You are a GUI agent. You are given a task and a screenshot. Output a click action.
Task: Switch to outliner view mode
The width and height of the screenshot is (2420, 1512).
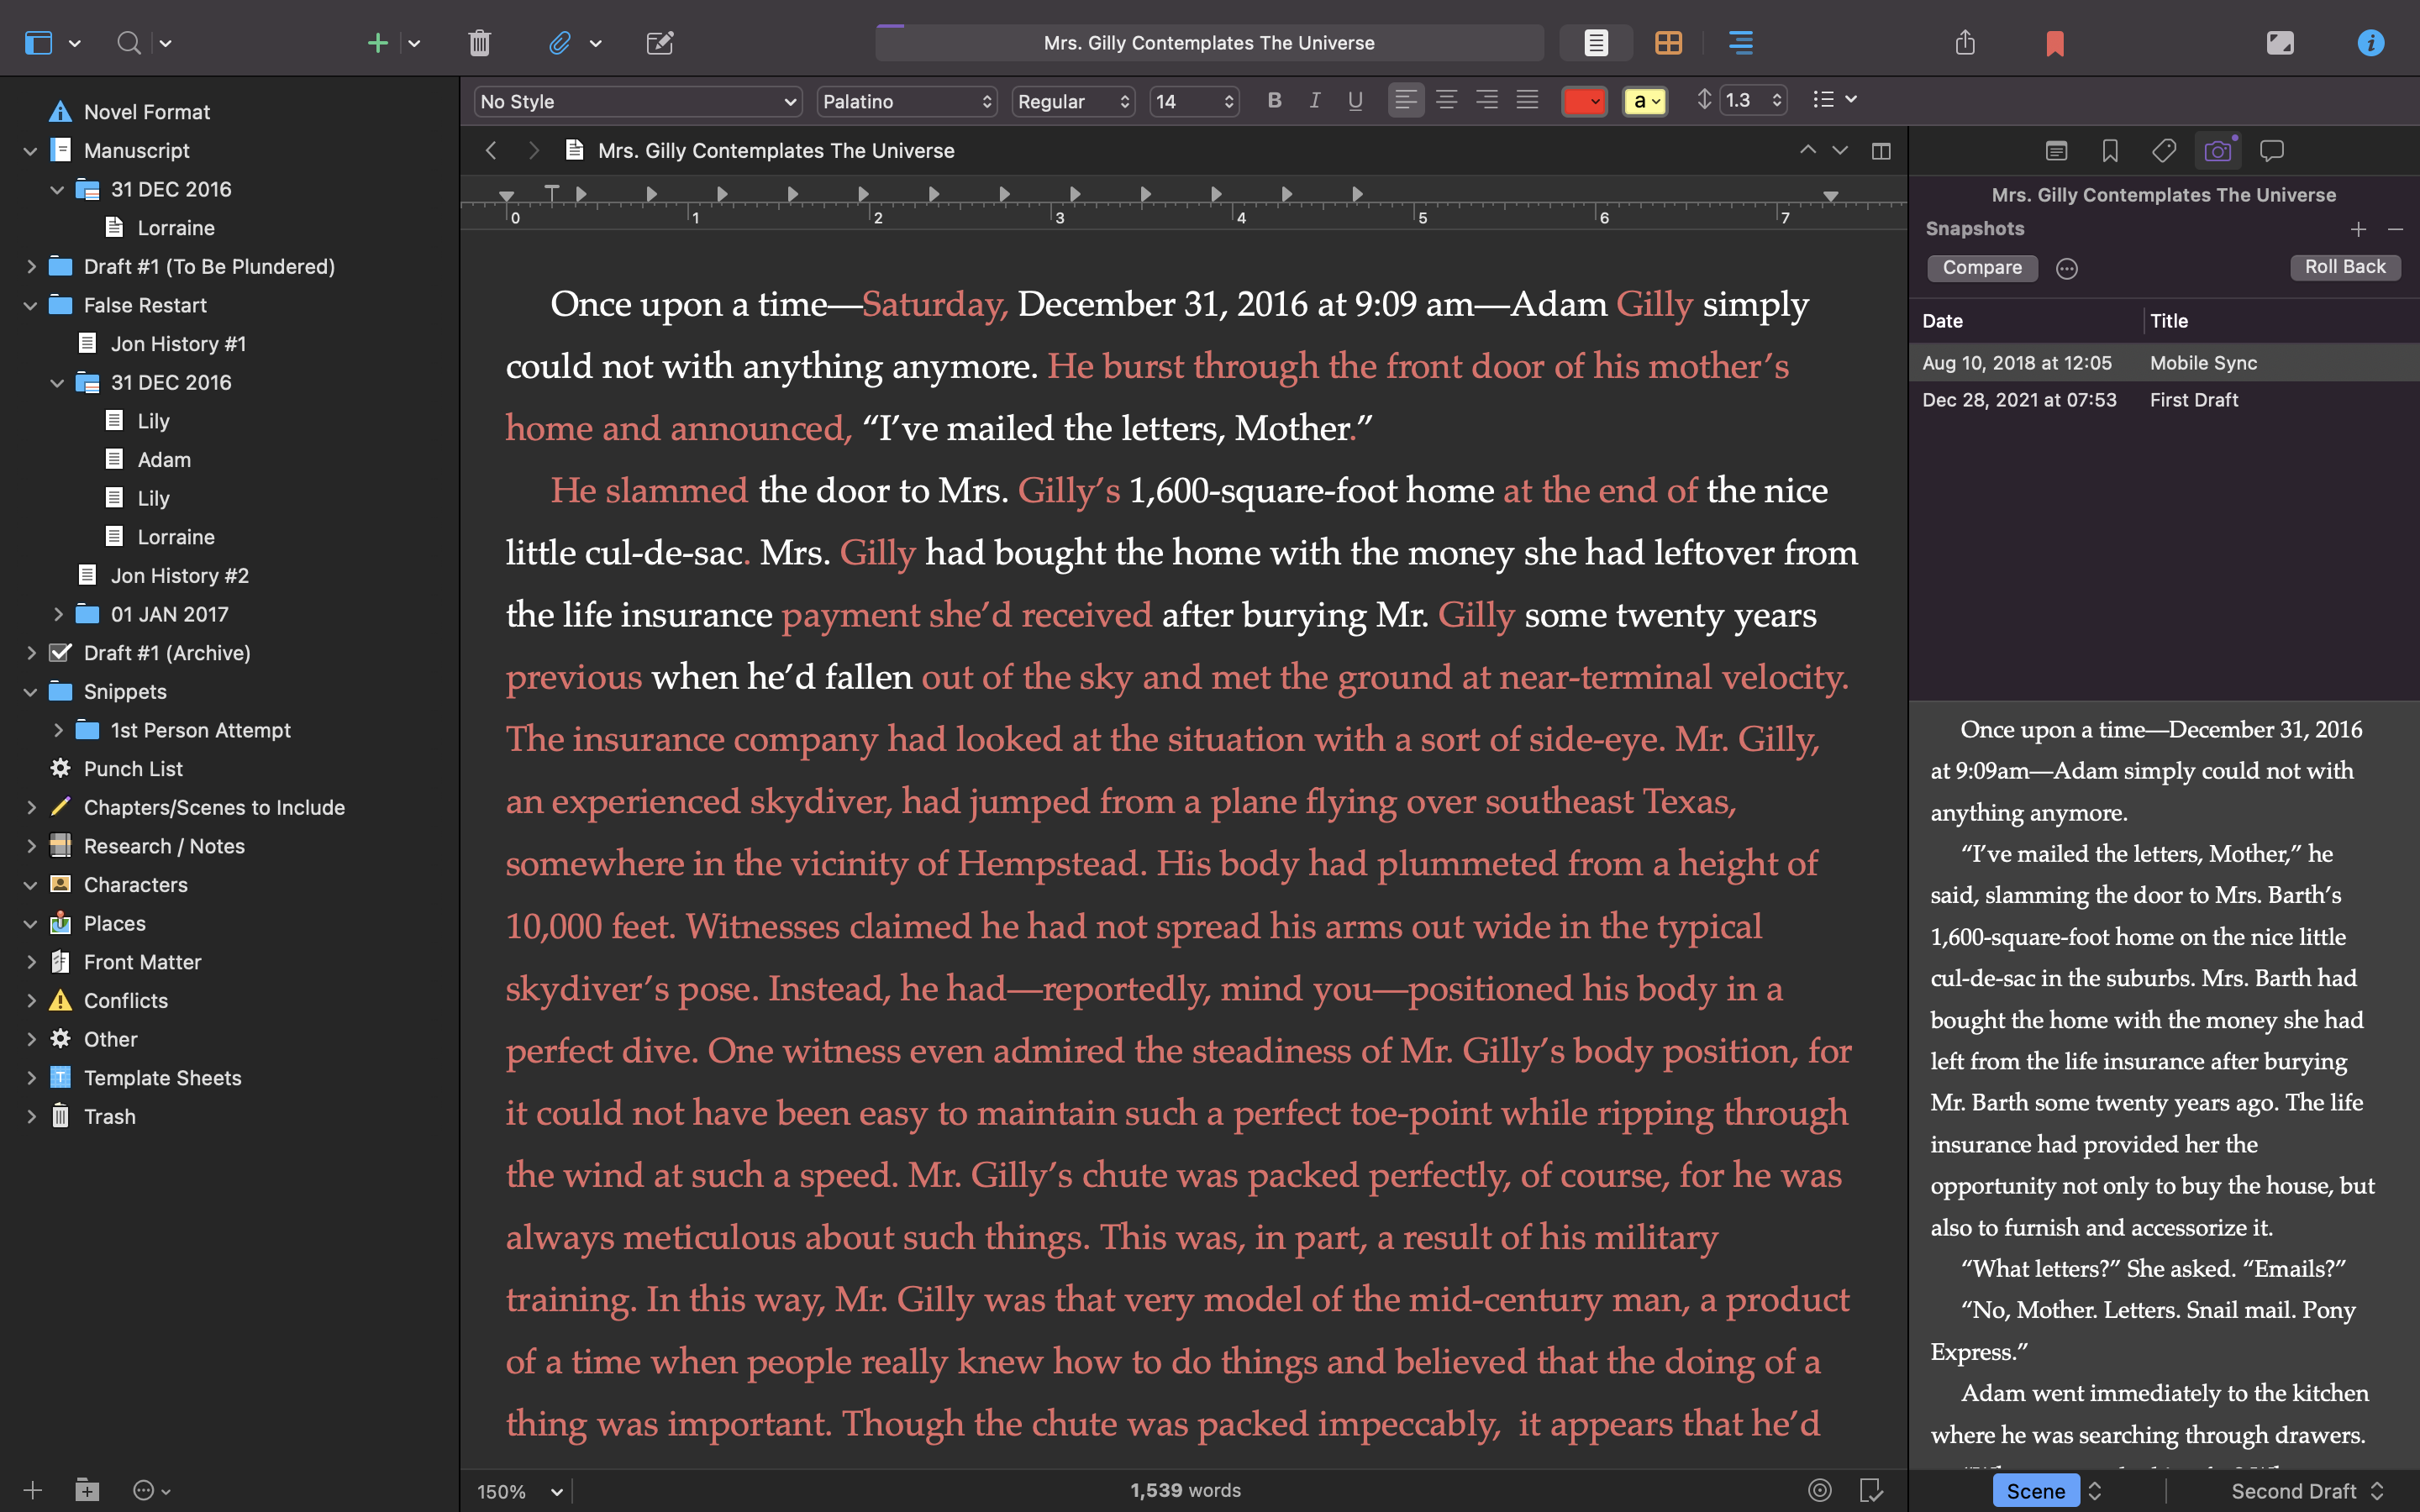1740,43
